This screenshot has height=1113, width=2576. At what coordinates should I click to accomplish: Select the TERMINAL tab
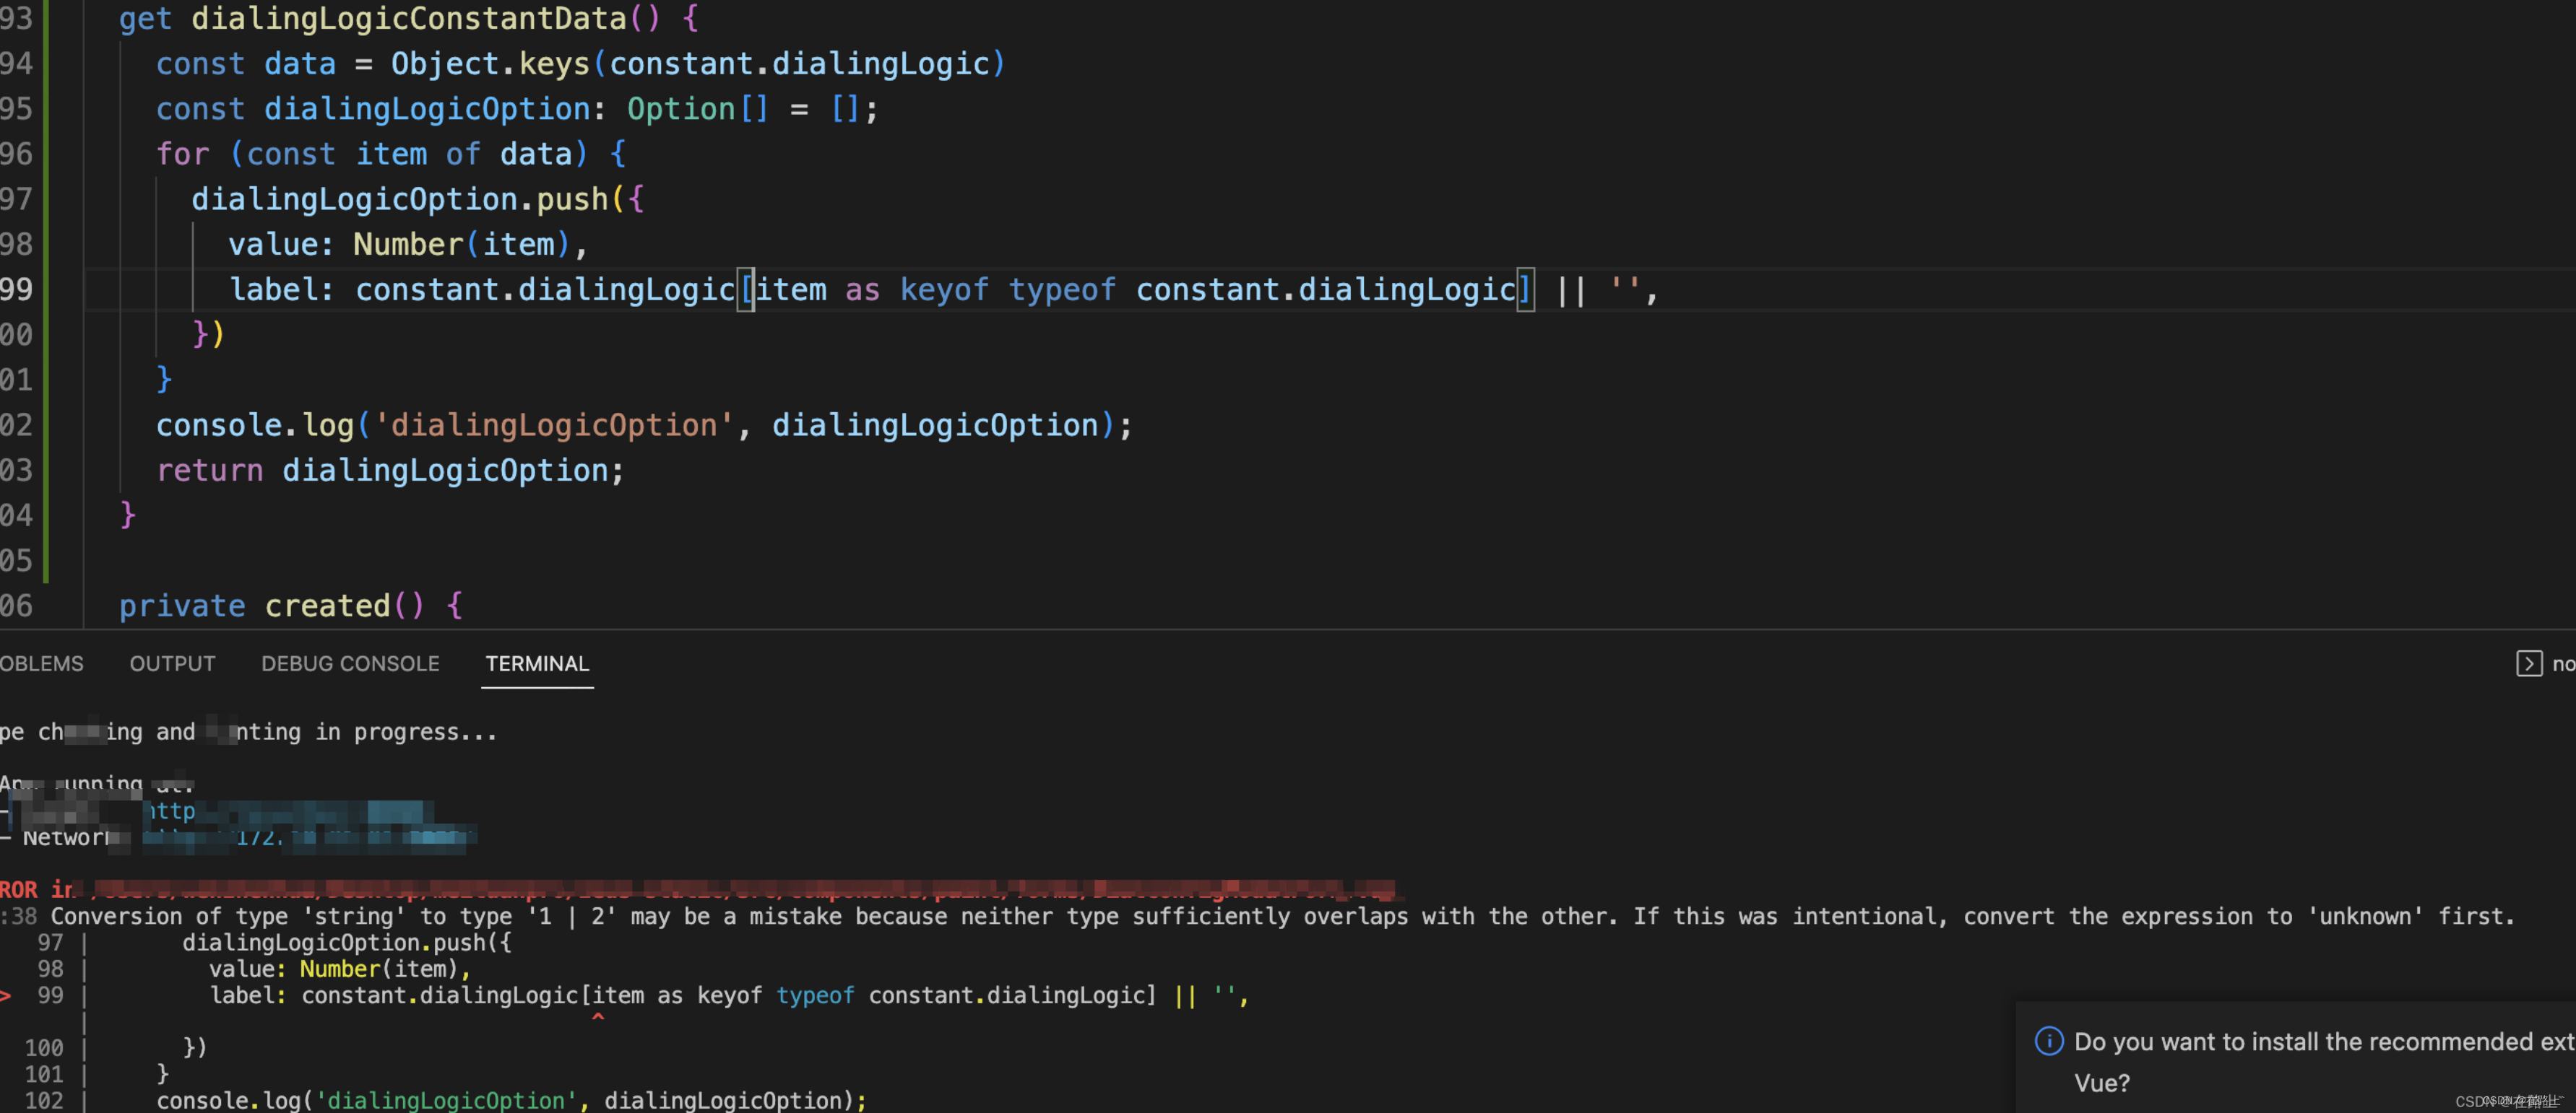[537, 664]
